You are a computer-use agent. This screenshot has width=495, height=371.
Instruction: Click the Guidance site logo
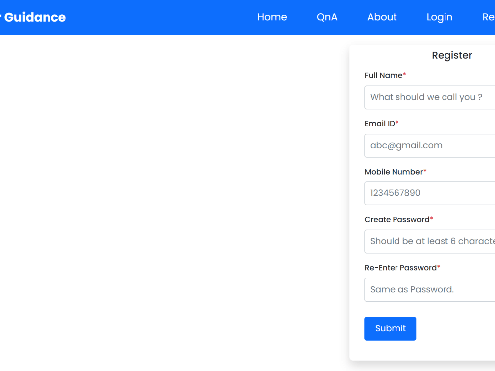(33, 17)
